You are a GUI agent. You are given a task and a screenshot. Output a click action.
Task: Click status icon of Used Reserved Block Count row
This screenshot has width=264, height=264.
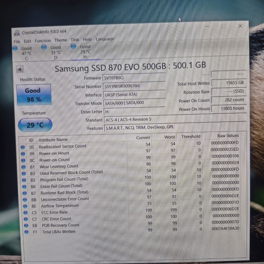24,174
